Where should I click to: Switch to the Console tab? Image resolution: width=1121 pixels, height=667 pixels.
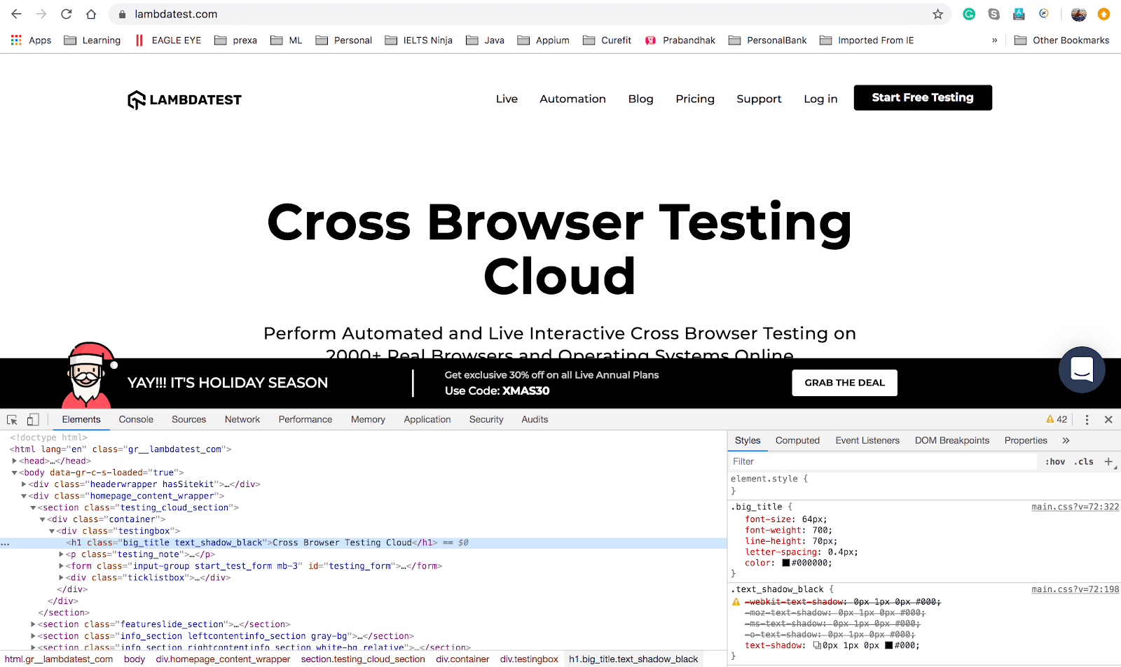(x=135, y=419)
